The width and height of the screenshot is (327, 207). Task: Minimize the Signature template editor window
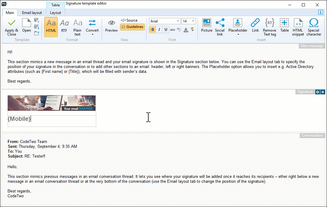(290, 5)
